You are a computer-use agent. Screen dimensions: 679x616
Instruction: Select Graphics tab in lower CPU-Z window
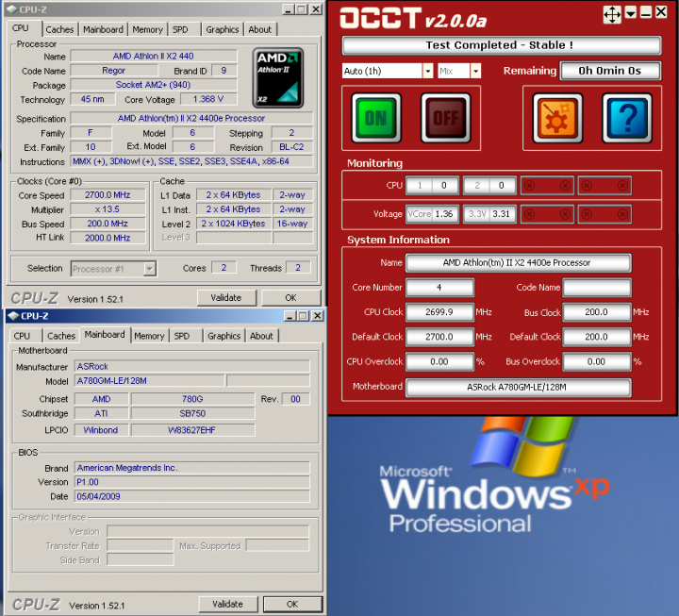[x=224, y=336]
